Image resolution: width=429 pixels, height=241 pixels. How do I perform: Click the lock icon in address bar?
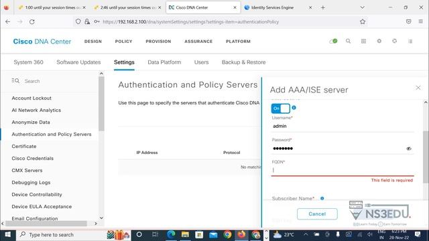(x=87, y=21)
